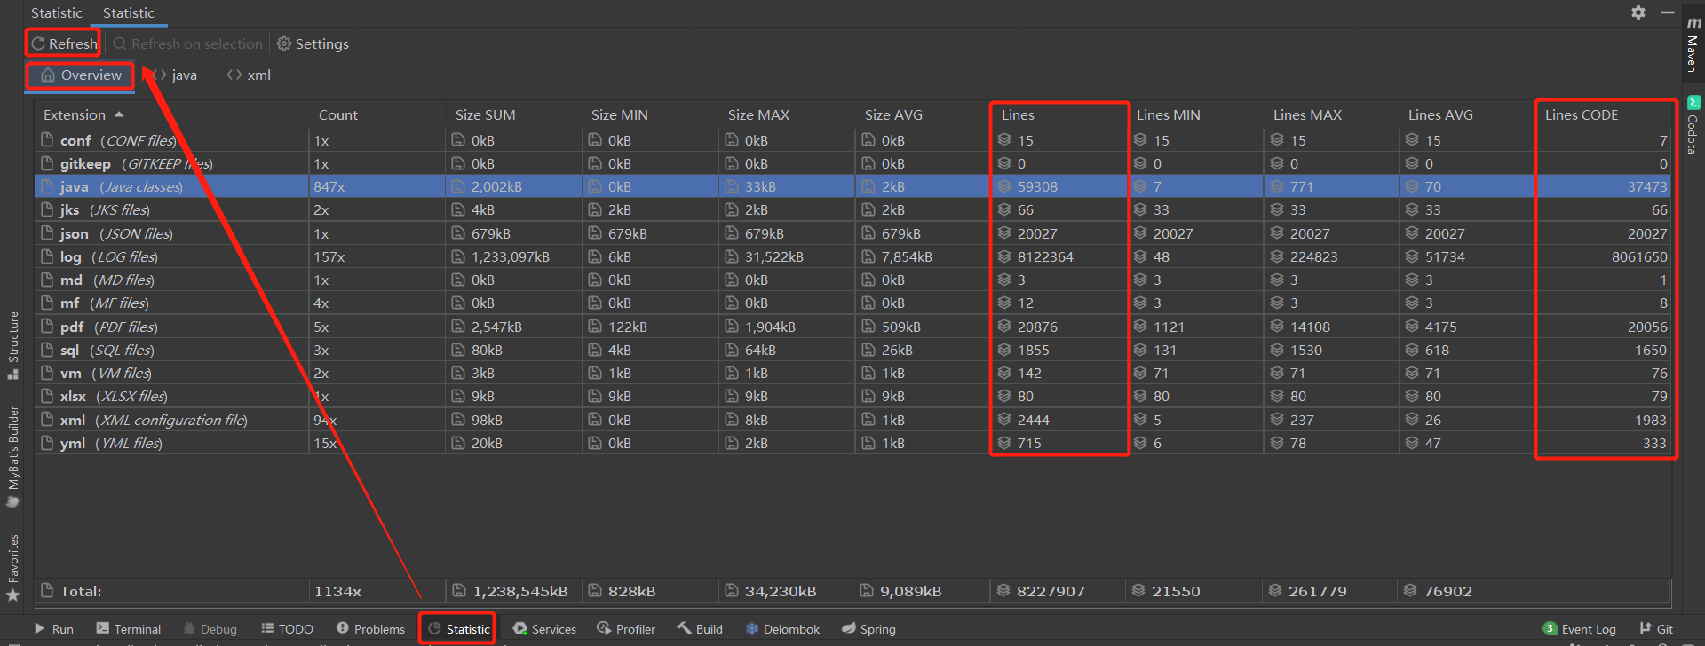The height and width of the screenshot is (646, 1705).
Task: Select the conf (CONF files) row
Action: pyautogui.click(x=852, y=140)
